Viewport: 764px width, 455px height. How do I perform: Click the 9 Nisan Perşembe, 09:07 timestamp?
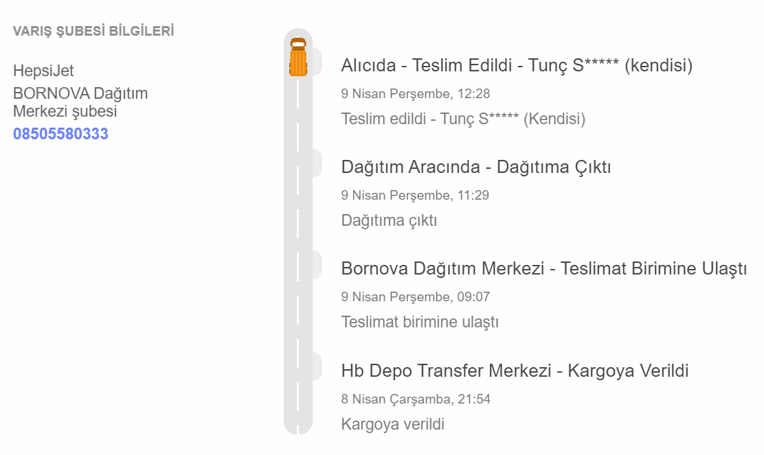[x=415, y=297]
